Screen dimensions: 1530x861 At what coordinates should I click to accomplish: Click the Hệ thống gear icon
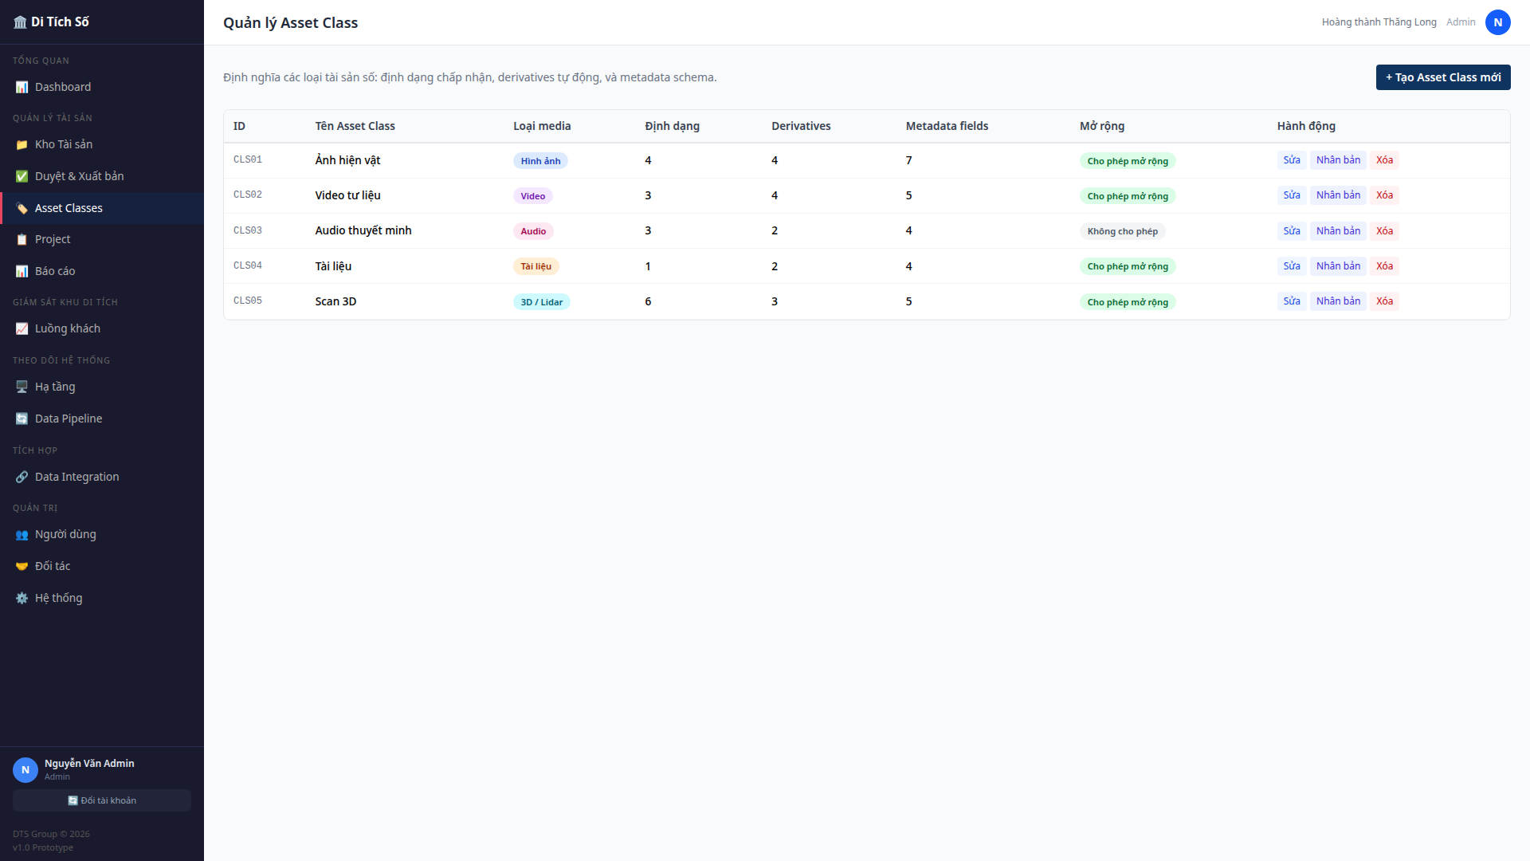point(22,598)
